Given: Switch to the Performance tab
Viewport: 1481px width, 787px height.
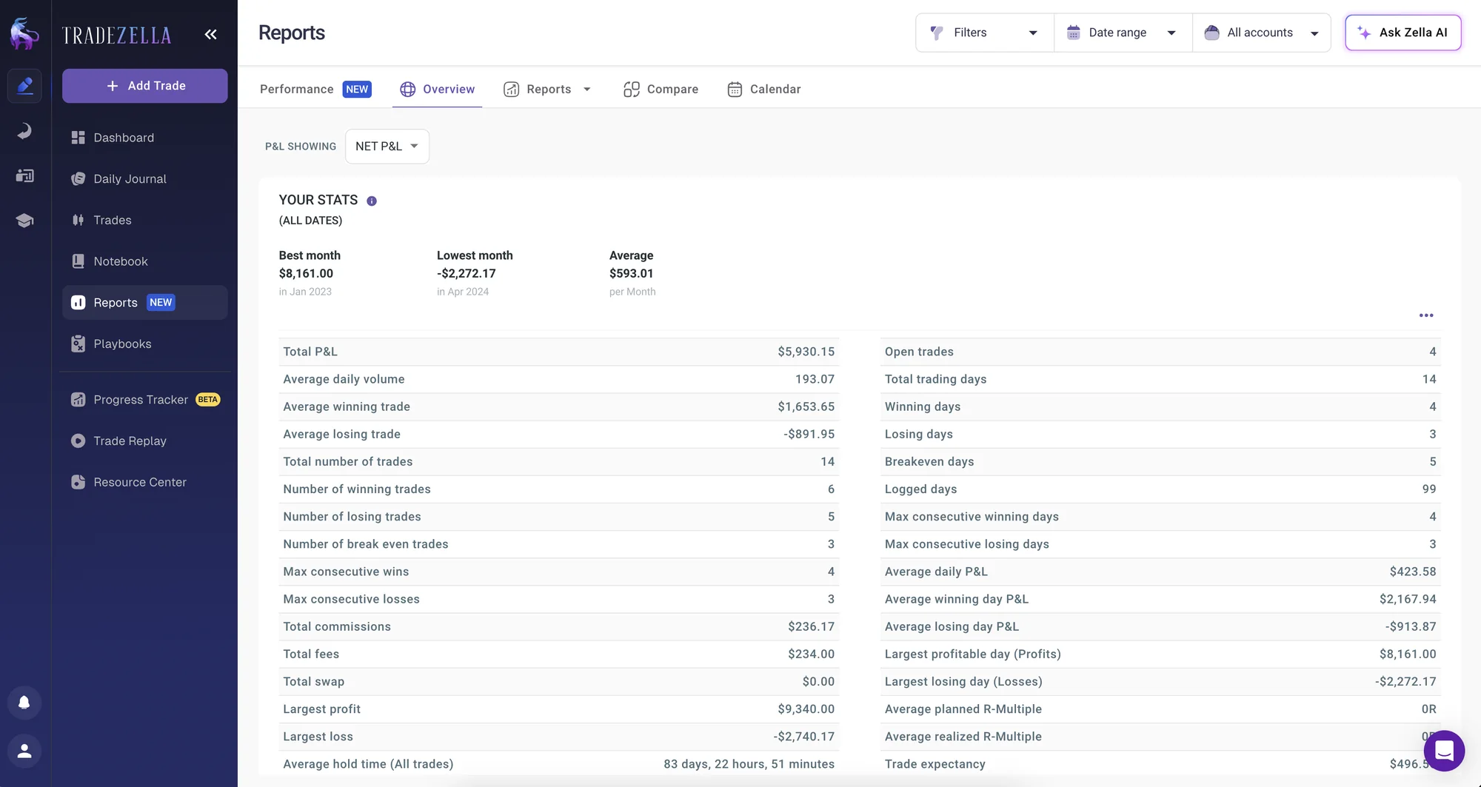Looking at the screenshot, I should pos(315,90).
